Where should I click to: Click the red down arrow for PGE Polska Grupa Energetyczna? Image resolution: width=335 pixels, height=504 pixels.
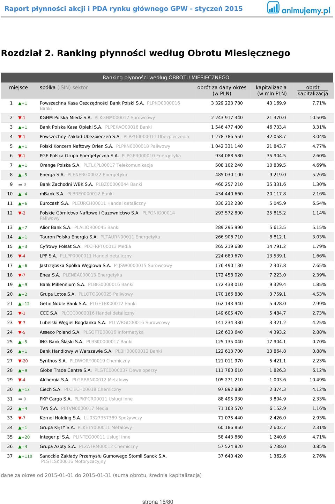pyautogui.click(x=20, y=156)
